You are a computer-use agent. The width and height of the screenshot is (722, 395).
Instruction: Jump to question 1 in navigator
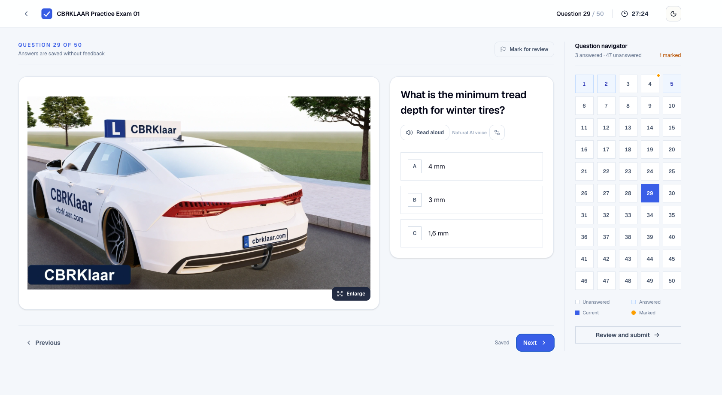pyautogui.click(x=584, y=84)
